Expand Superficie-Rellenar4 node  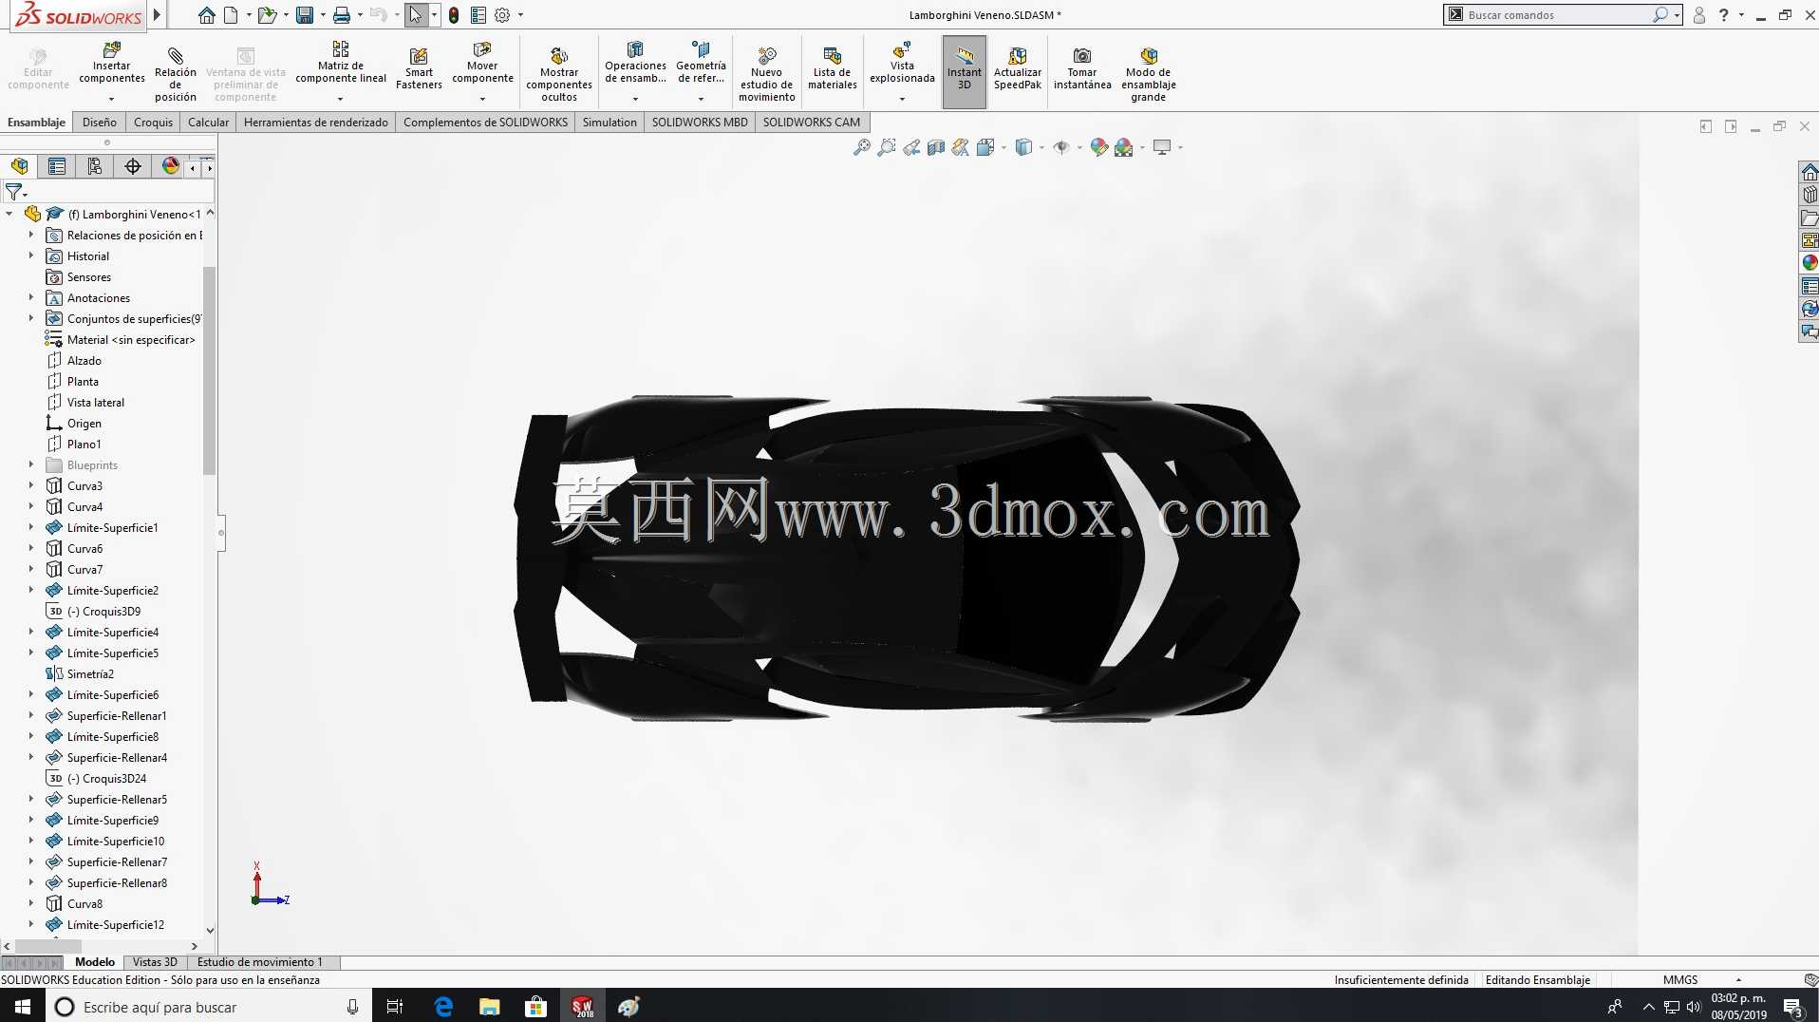coord(30,757)
